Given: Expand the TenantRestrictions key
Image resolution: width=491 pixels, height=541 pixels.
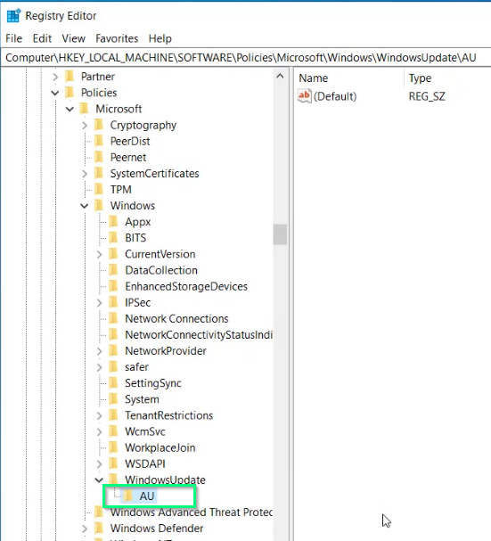Looking at the screenshot, I should coord(100,415).
